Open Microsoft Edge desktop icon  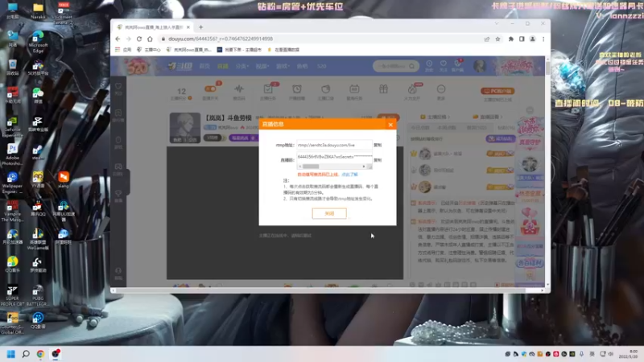click(38, 42)
